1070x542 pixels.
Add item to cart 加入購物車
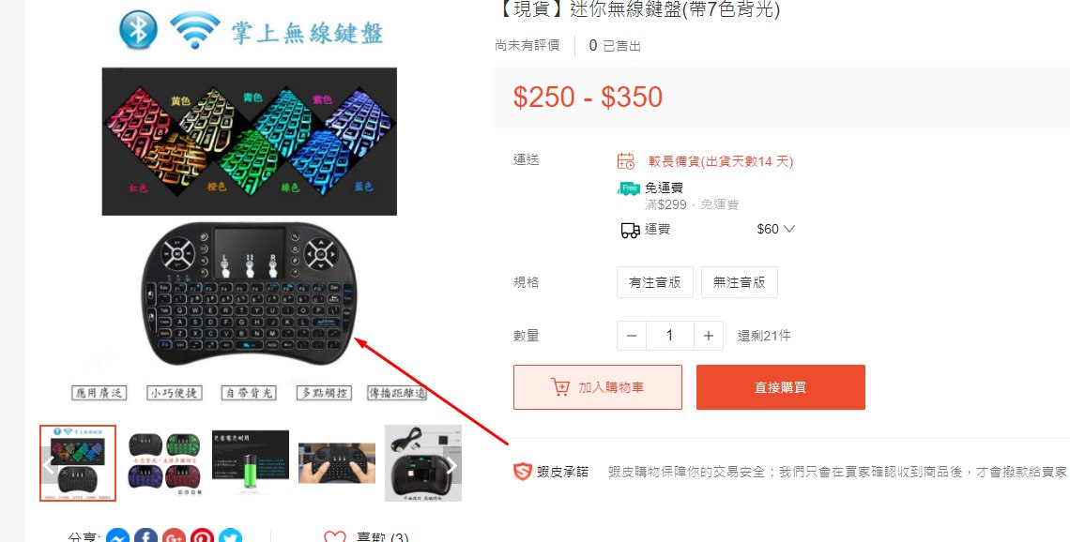[x=598, y=387]
